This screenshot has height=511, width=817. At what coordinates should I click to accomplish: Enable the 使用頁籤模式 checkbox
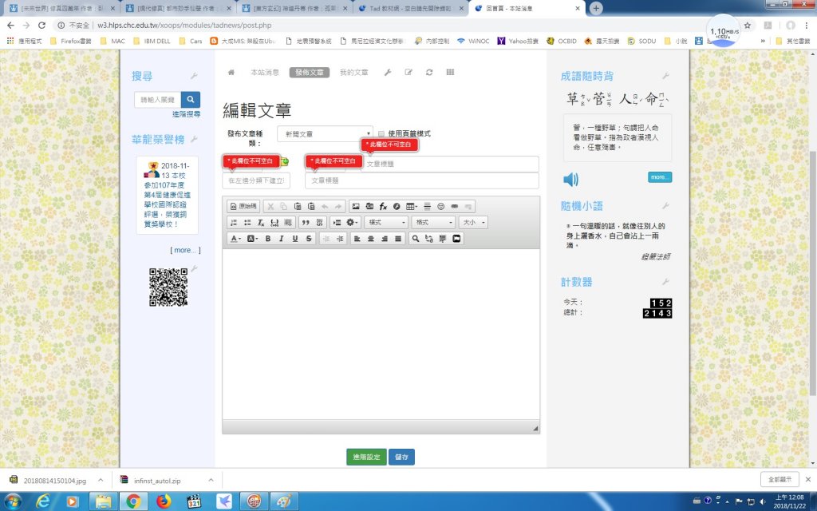(x=382, y=133)
